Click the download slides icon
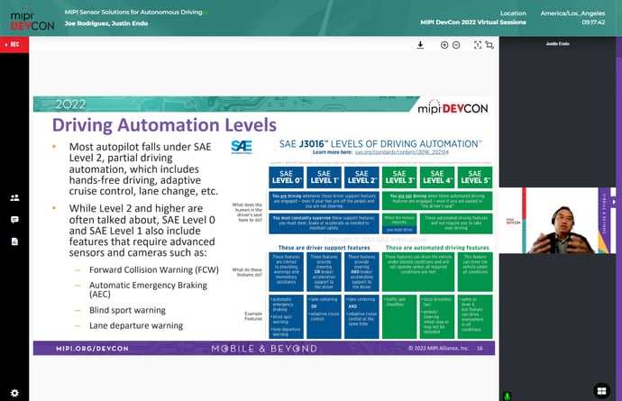The height and width of the screenshot is (401, 622). (x=420, y=45)
